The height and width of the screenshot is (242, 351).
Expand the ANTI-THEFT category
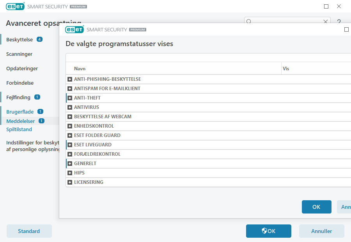70,98
